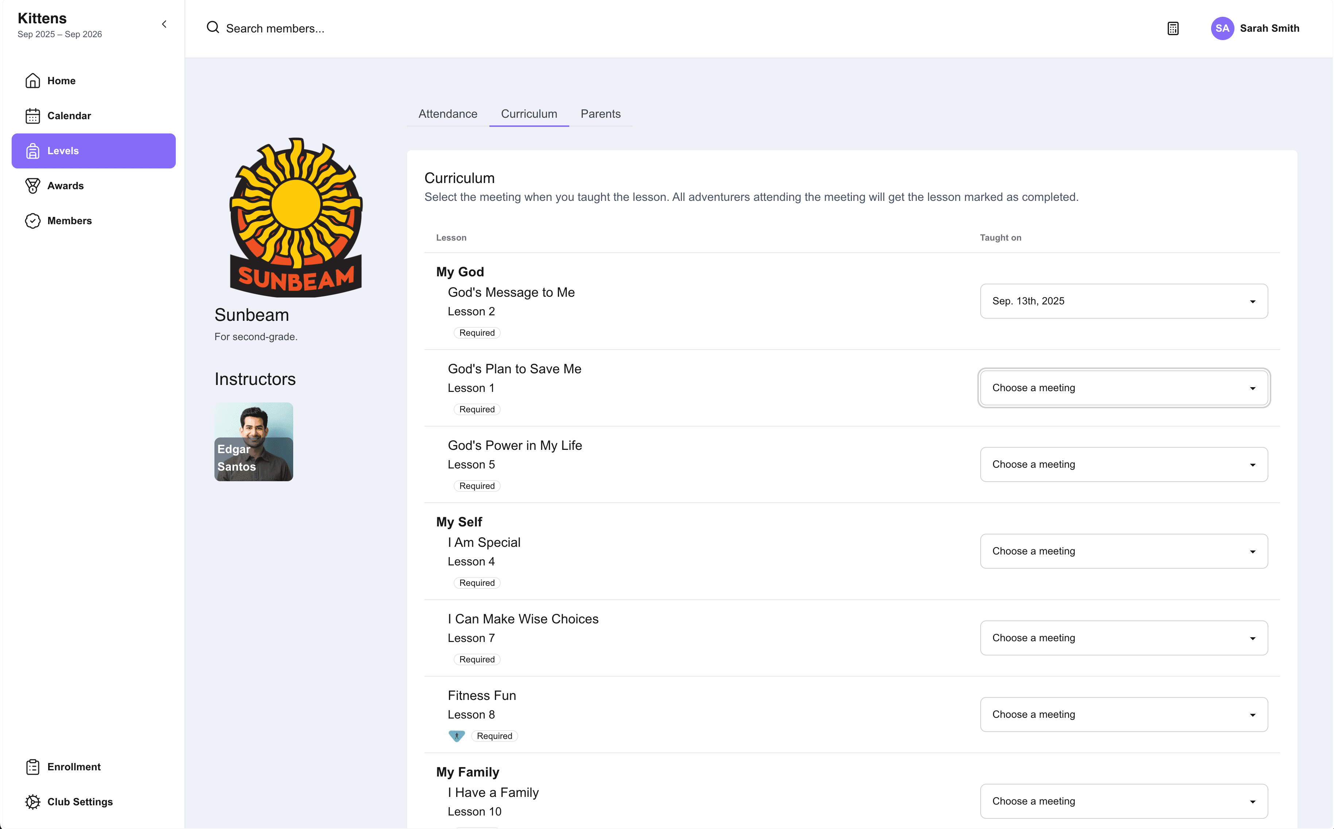Screen dimensions: 1334x829
Task: Collapse the sidebar with the chevron
Action: click(x=164, y=24)
